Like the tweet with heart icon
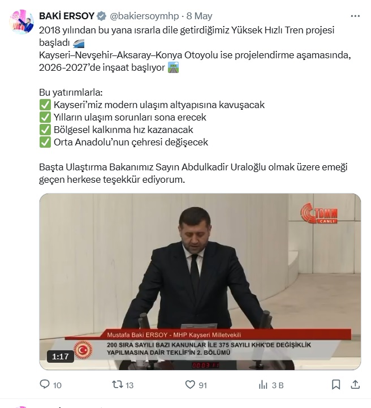This screenshot has width=371, height=408. tap(190, 385)
